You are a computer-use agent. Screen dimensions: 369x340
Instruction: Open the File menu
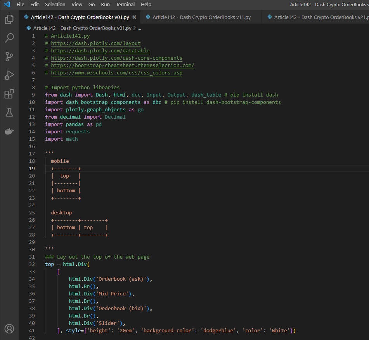(x=21, y=5)
